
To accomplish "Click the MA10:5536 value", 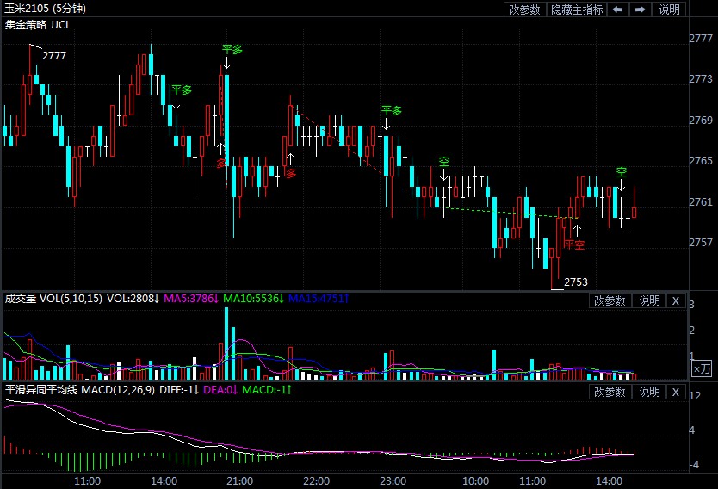I will (x=254, y=299).
